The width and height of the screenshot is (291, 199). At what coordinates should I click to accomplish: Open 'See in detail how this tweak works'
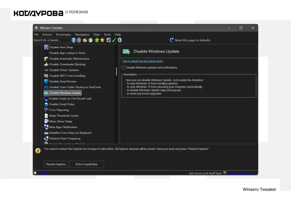(143, 61)
